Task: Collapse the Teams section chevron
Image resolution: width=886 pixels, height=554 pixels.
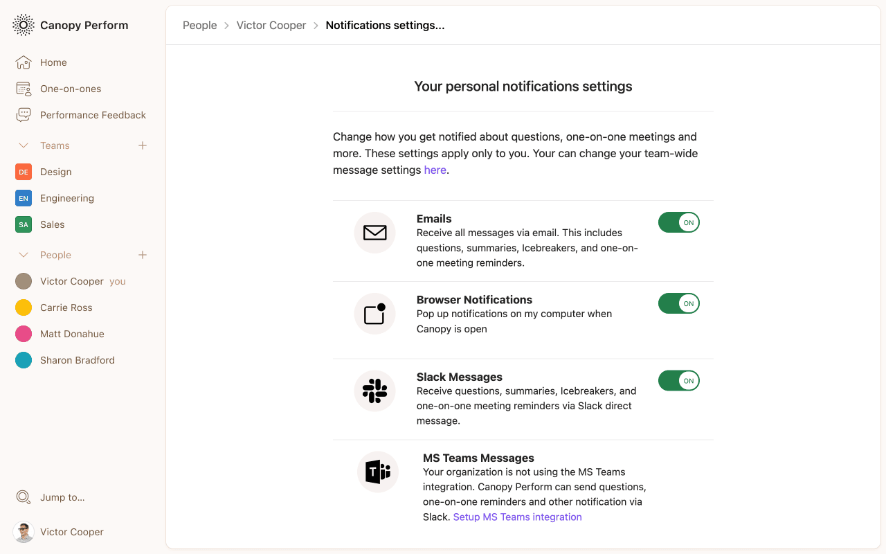Action: pyautogui.click(x=24, y=145)
